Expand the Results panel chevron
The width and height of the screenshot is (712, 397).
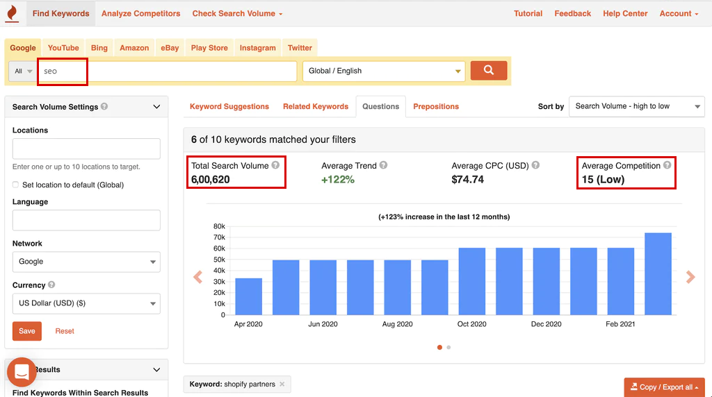point(156,370)
